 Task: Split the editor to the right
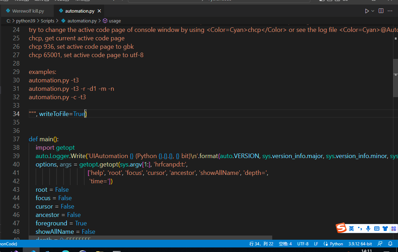pos(381,11)
